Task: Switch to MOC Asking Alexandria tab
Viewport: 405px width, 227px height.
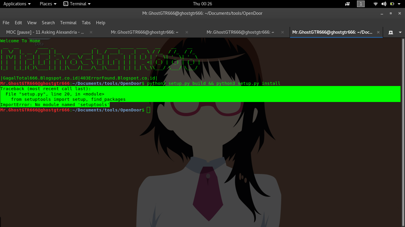Action: point(45,32)
